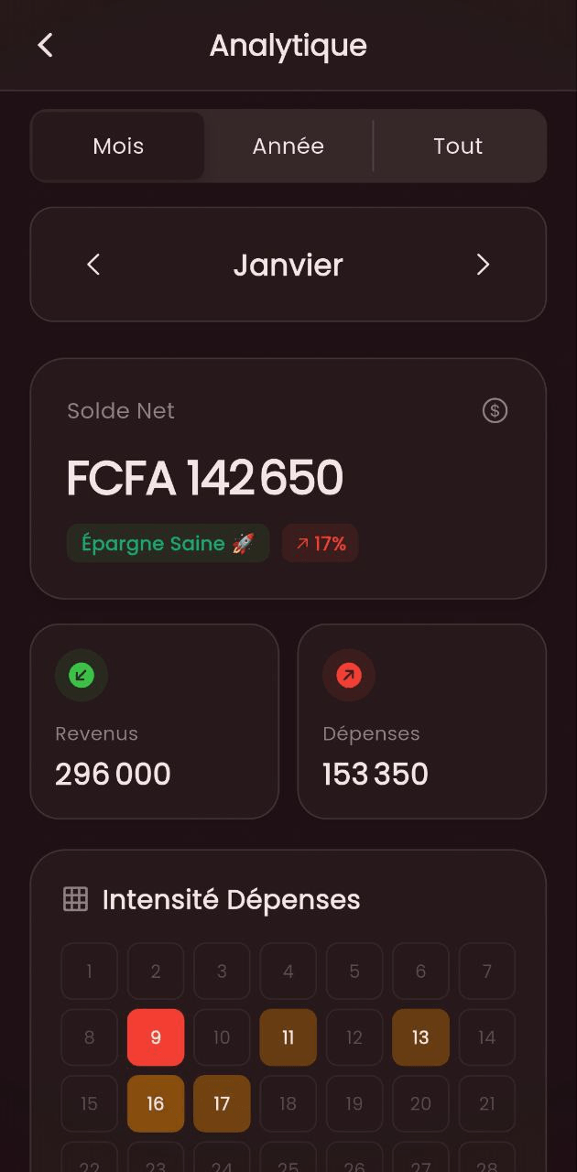The width and height of the screenshot is (577, 1172).
Task: Switch to the Année tab
Action: pyautogui.click(x=288, y=146)
